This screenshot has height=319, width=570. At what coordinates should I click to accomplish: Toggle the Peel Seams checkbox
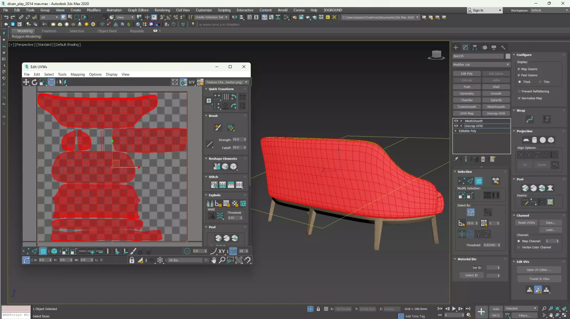click(x=519, y=75)
